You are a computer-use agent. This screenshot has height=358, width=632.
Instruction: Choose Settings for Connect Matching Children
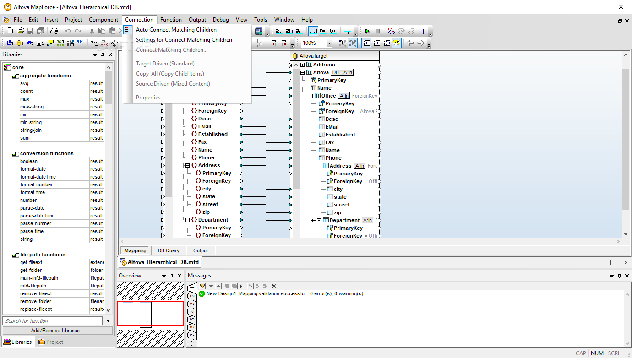point(184,40)
